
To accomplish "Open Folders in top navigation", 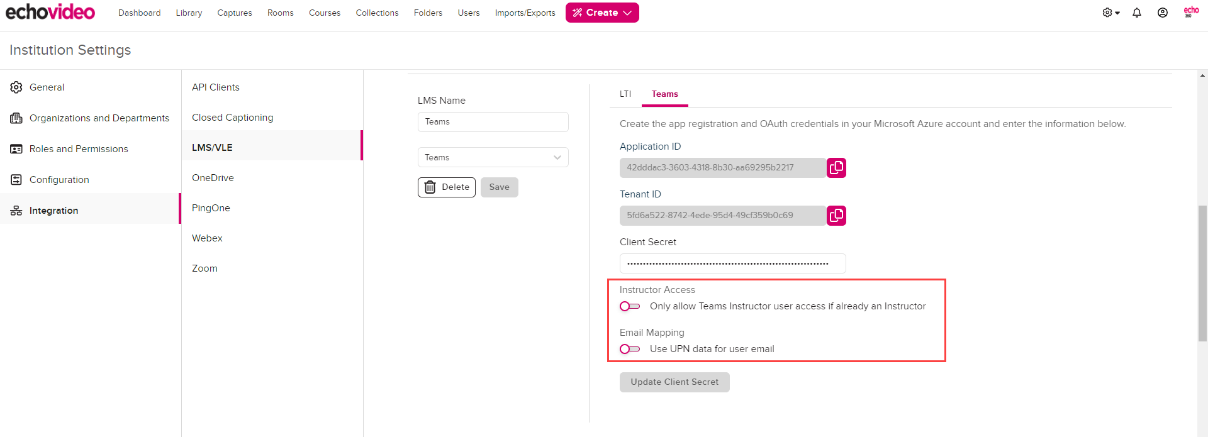I will (x=428, y=13).
